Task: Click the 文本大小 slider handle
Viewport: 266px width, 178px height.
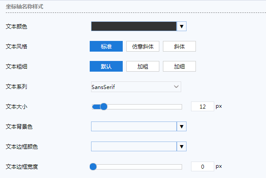Action: coord(104,107)
